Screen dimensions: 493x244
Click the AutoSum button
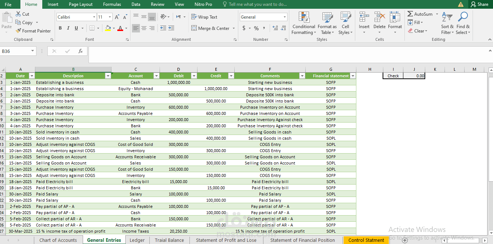point(420,14)
